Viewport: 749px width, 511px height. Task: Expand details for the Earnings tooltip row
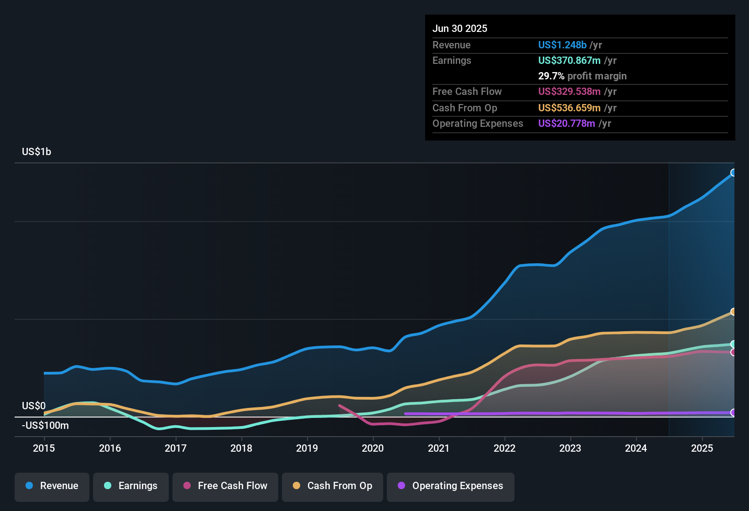pos(579,60)
